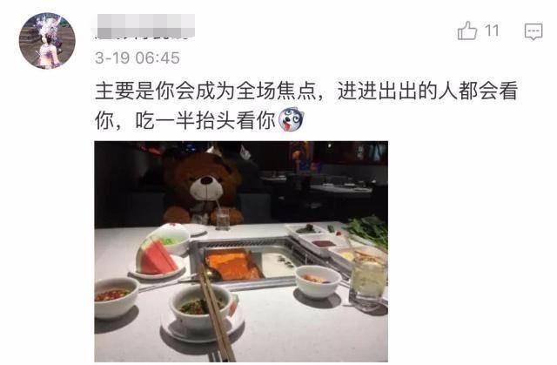
Task: Tap the small white bowl near hot pot
Action: tap(318, 281)
